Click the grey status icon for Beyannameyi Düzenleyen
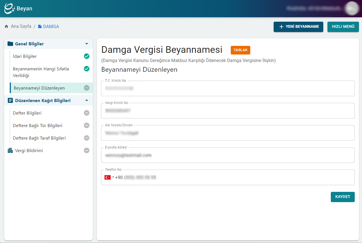 click(x=87, y=88)
